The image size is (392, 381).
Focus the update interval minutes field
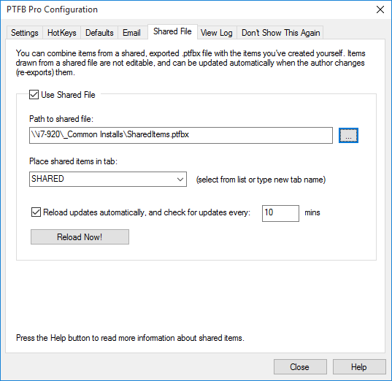click(x=280, y=213)
